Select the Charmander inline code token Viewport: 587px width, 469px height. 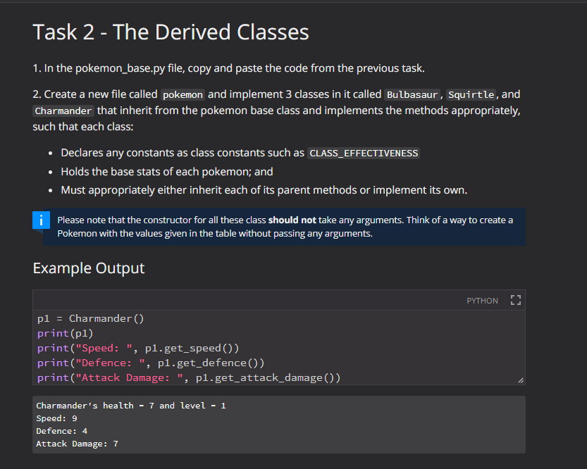coord(63,110)
